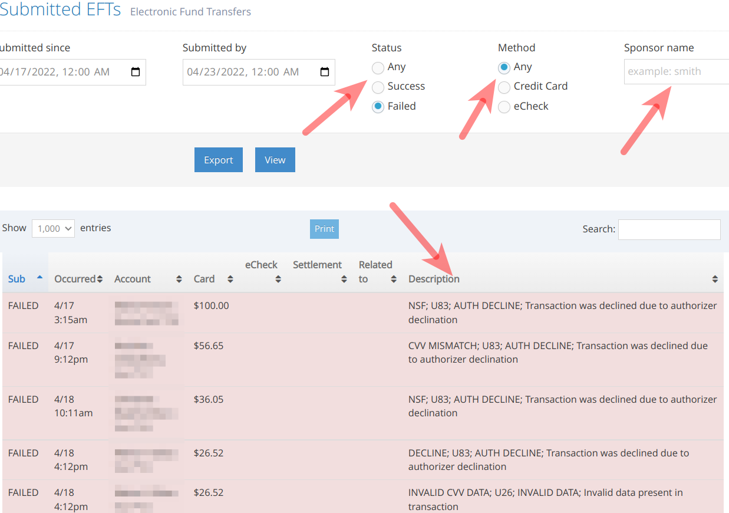
Task: Sort the Related to column
Action: click(x=393, y=279)
